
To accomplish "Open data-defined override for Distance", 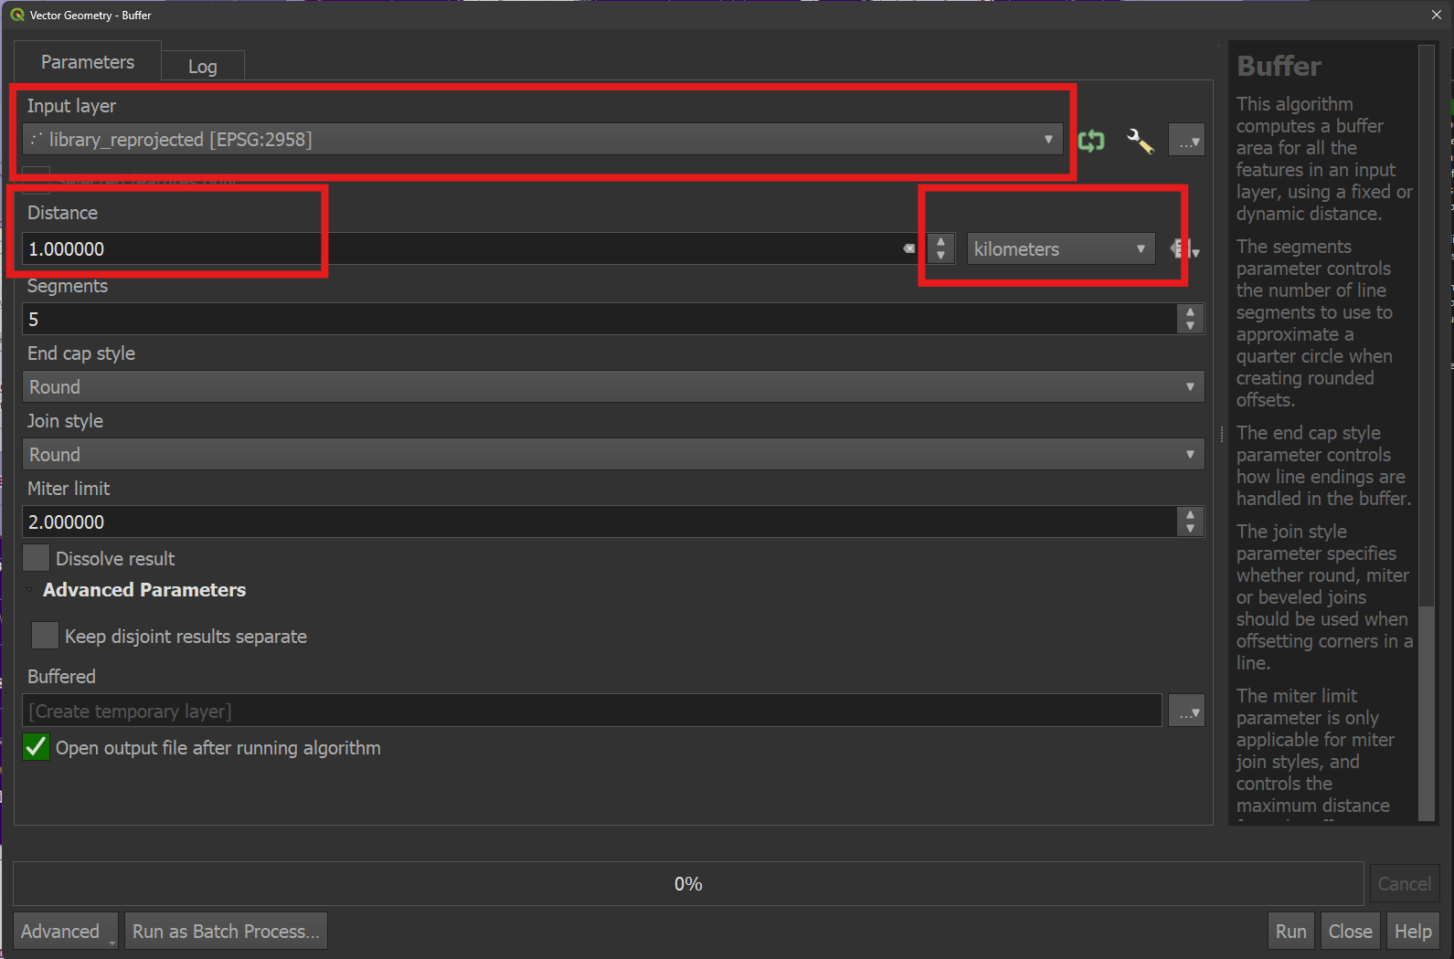I will pos(1184,248).
